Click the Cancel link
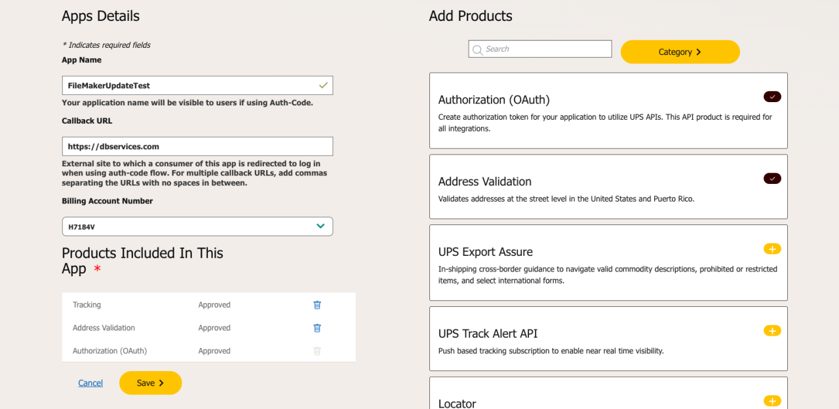Image resolution: width=839 pixels, height=409 pixels. (x=90, y=383)
